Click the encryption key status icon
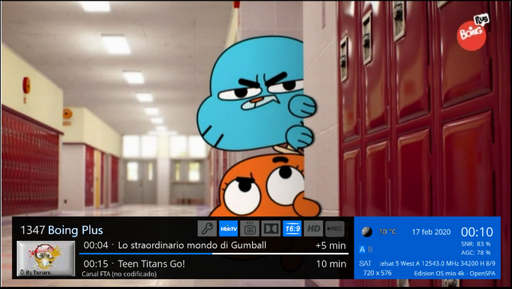 [x=207, y=228]
